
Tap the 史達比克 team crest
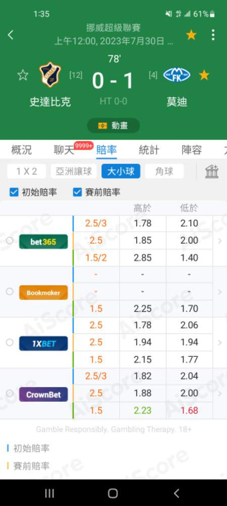point(50,75)
